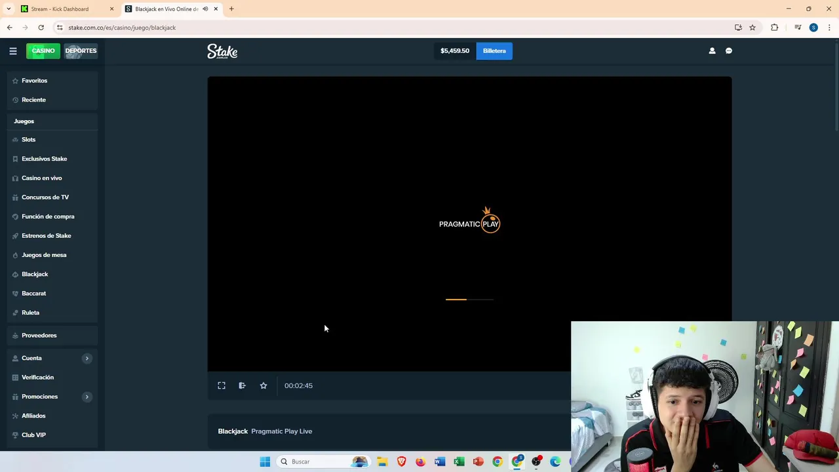Click the Billetera button

(x=494, y=51)
